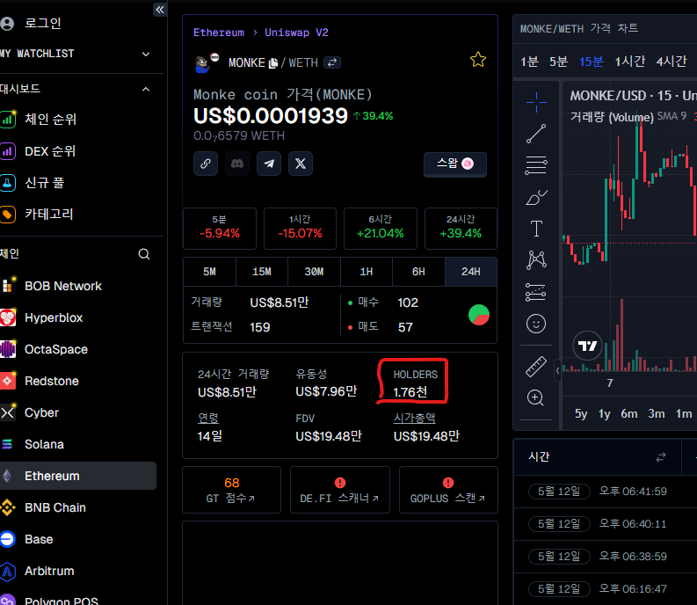Screen dimensions: 697x605
Task: Select the 30M stats tab
Action: [x=314, y=272]
